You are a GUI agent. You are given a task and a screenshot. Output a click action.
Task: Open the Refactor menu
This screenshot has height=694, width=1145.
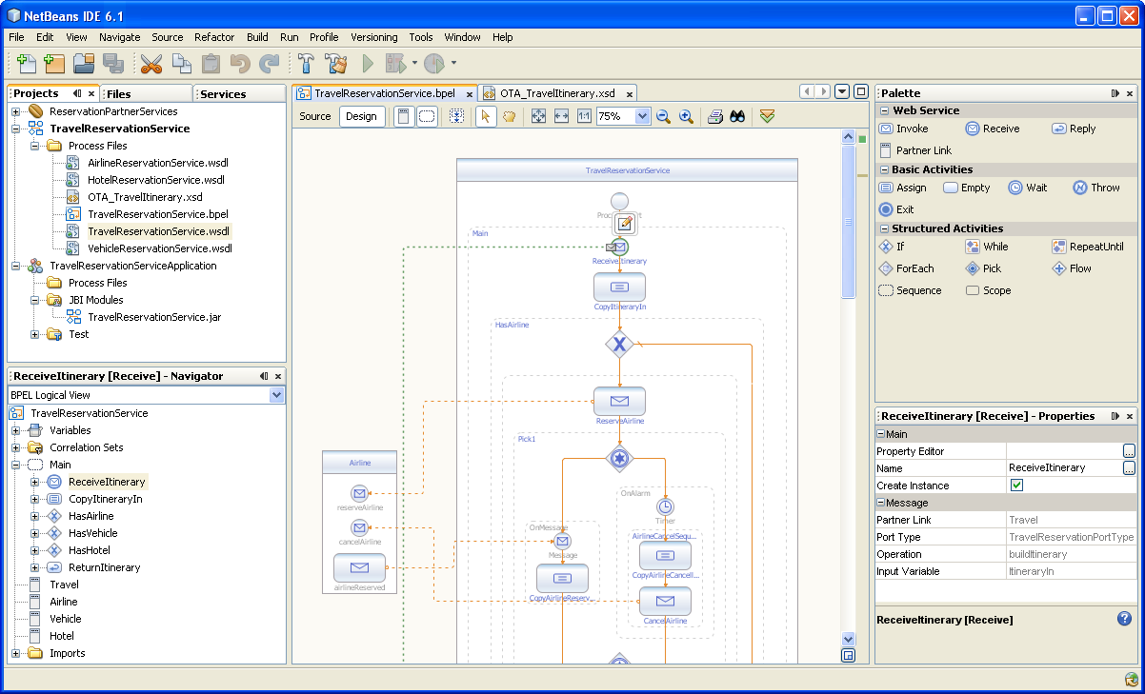click(213, 37)
